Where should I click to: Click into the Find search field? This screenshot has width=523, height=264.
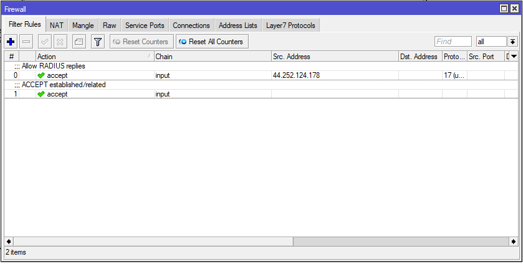(x=453, y=42)
